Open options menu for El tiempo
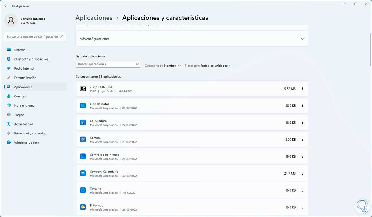Image resolution: width=372 pixels, height=217 pixels. pos(303,207)
